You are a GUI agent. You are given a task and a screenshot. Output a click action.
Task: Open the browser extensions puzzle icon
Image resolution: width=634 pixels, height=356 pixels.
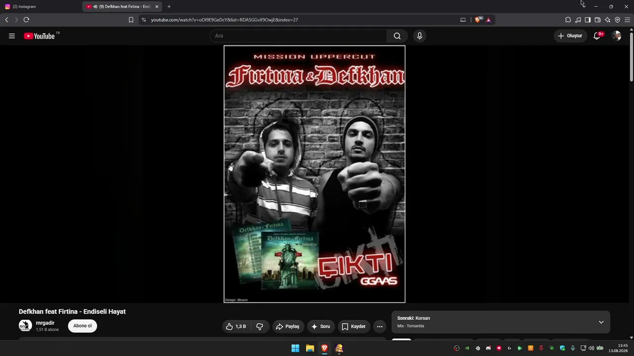[x=568, y=20]
